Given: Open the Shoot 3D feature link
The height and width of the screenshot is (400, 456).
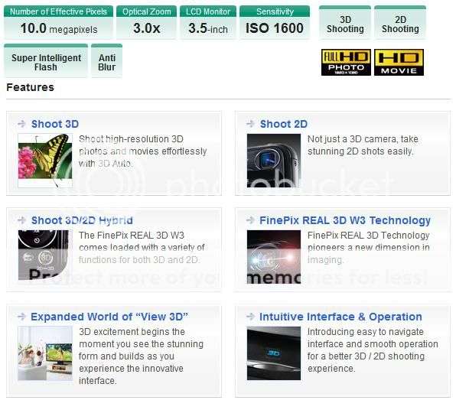Looking at the screenshot, I should coord(55,124).
